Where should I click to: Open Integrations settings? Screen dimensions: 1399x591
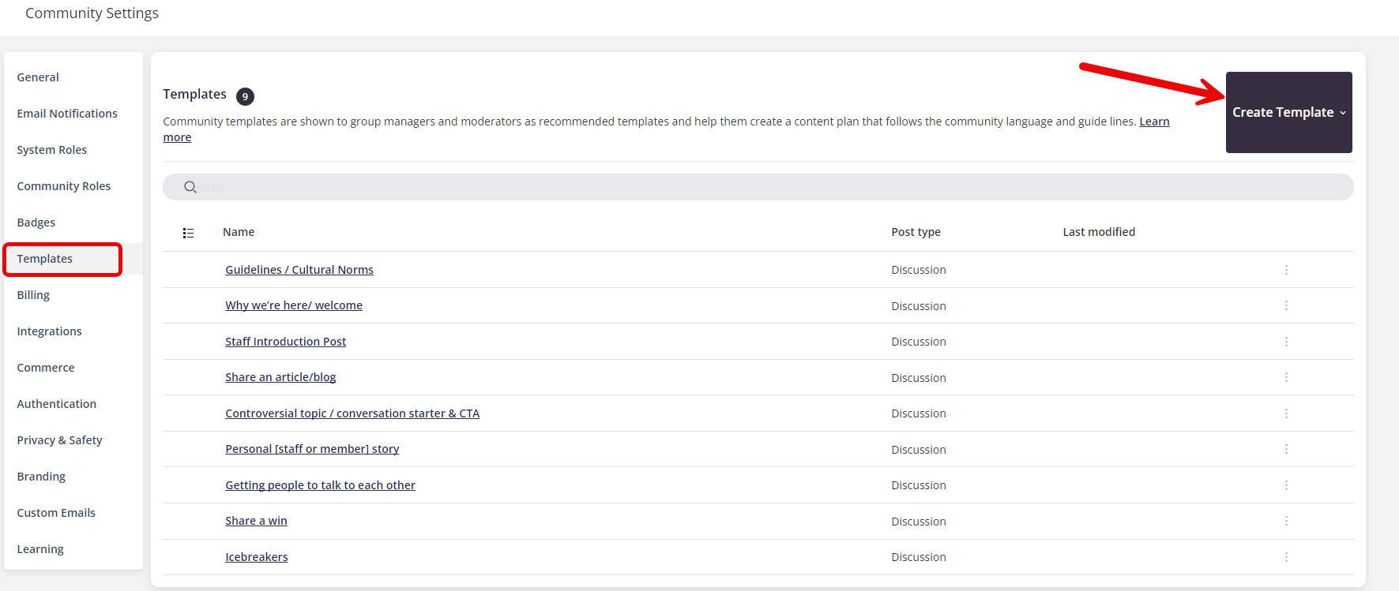[49, 331]
